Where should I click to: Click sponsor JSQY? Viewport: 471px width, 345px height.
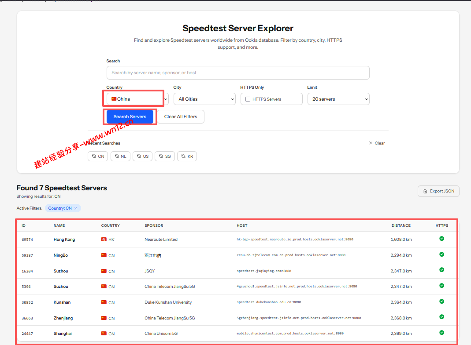click(150, 271)
